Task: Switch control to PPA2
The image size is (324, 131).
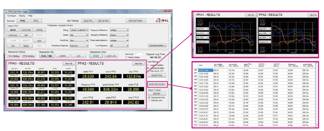Action: pyautogui.click(x=36, y=21)
